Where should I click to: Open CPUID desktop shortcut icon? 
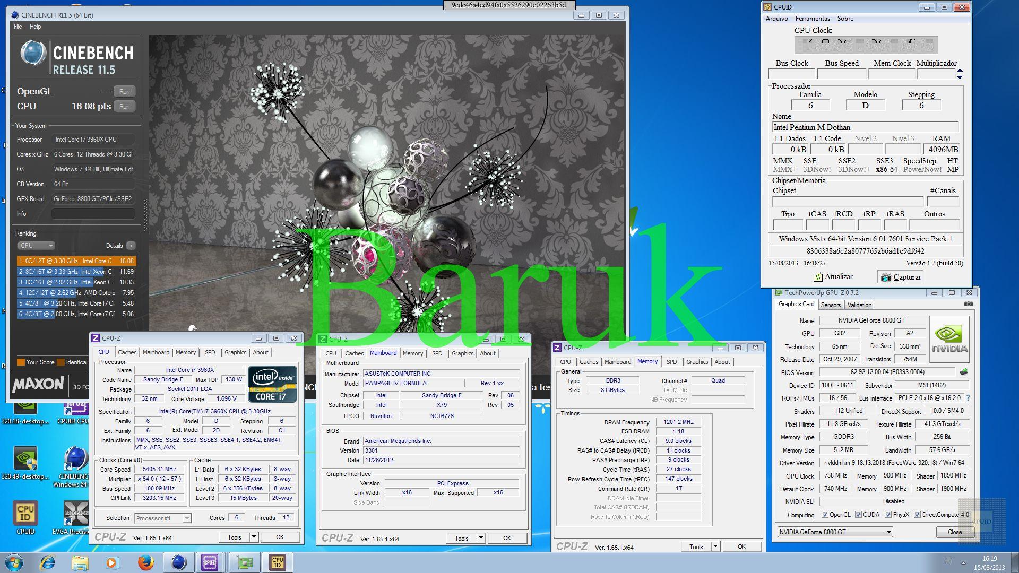tap(25, 518)
